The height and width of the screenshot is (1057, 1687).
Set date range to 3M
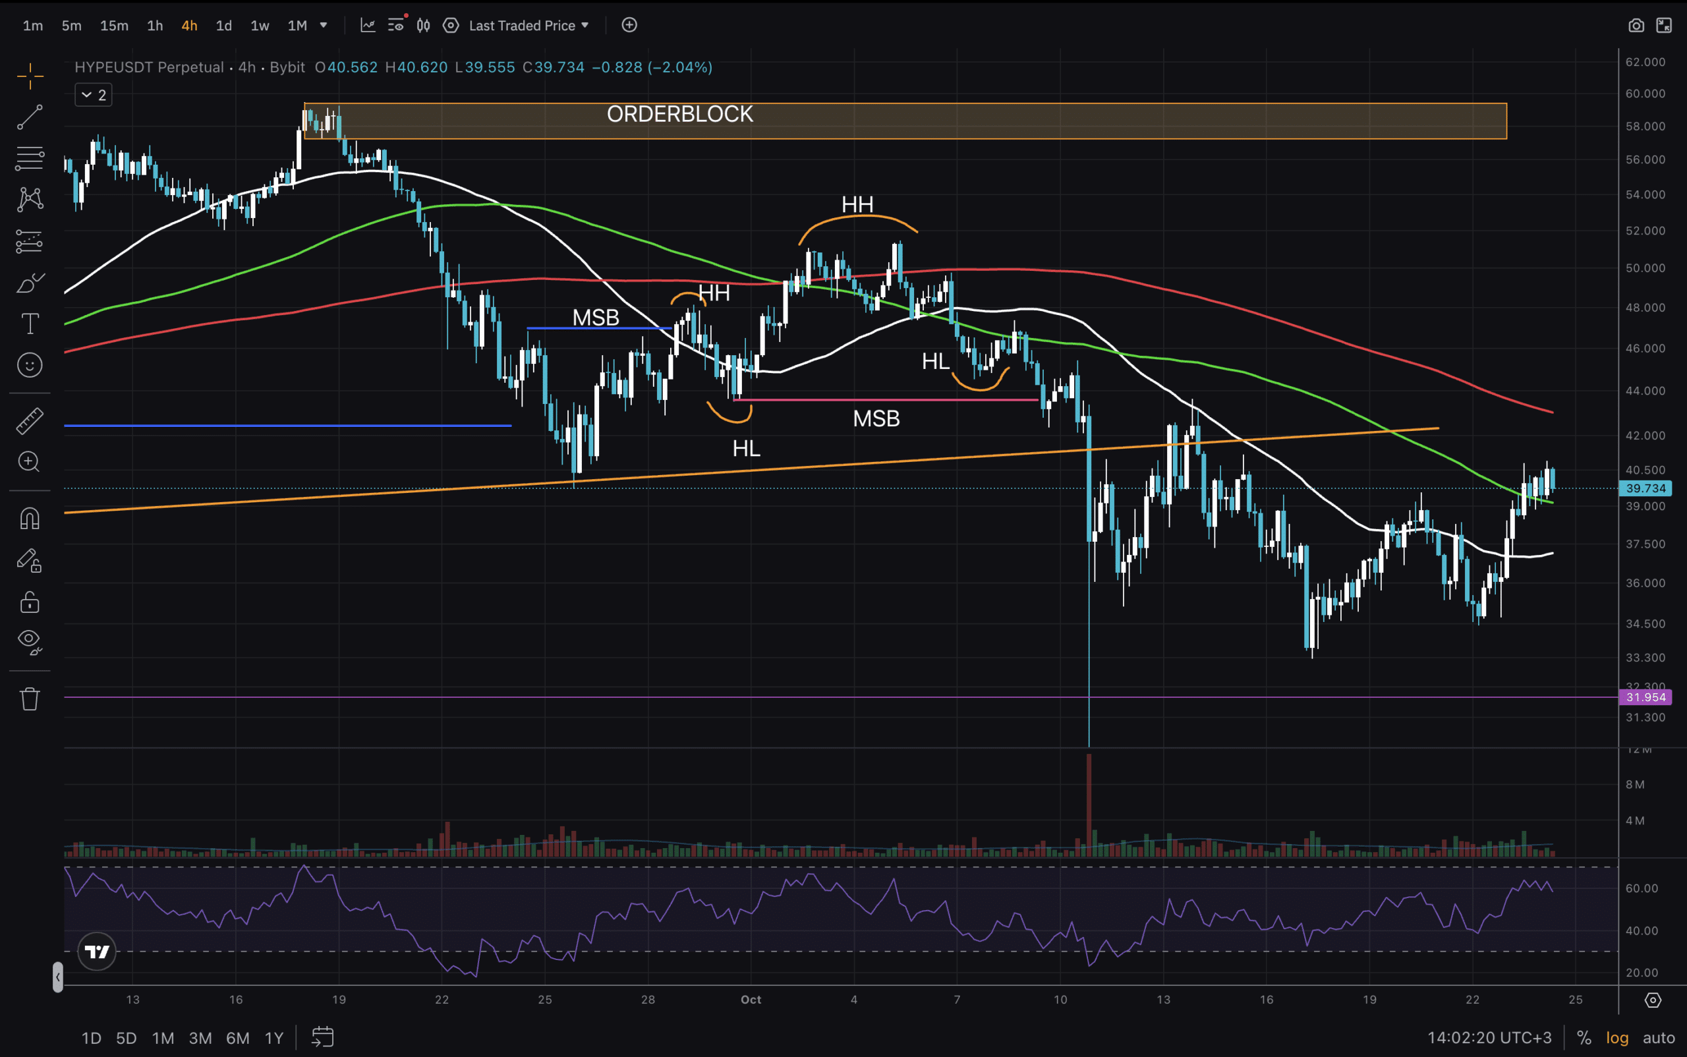point(200,1037)
